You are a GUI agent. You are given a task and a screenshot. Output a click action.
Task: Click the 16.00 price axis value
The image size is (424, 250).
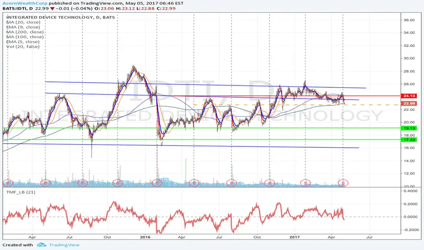point(409,148)
